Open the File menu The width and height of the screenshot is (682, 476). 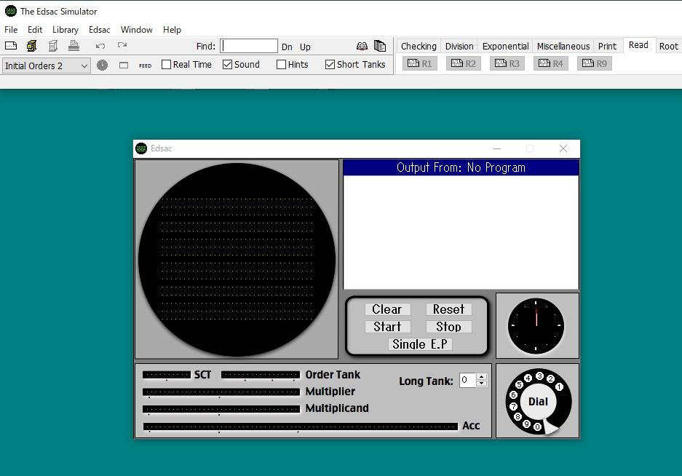coord(11,30)
